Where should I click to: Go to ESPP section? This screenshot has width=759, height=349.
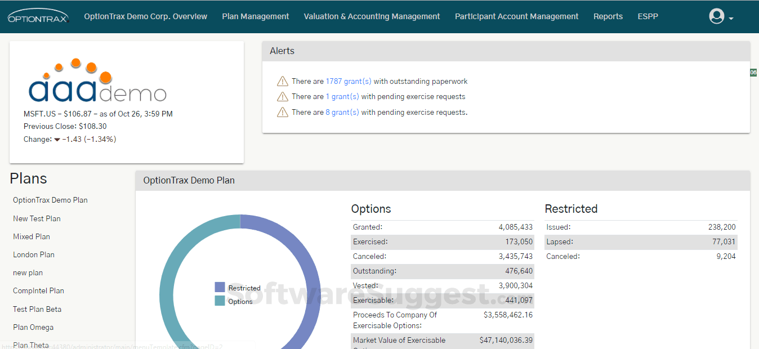click(648, 16)
